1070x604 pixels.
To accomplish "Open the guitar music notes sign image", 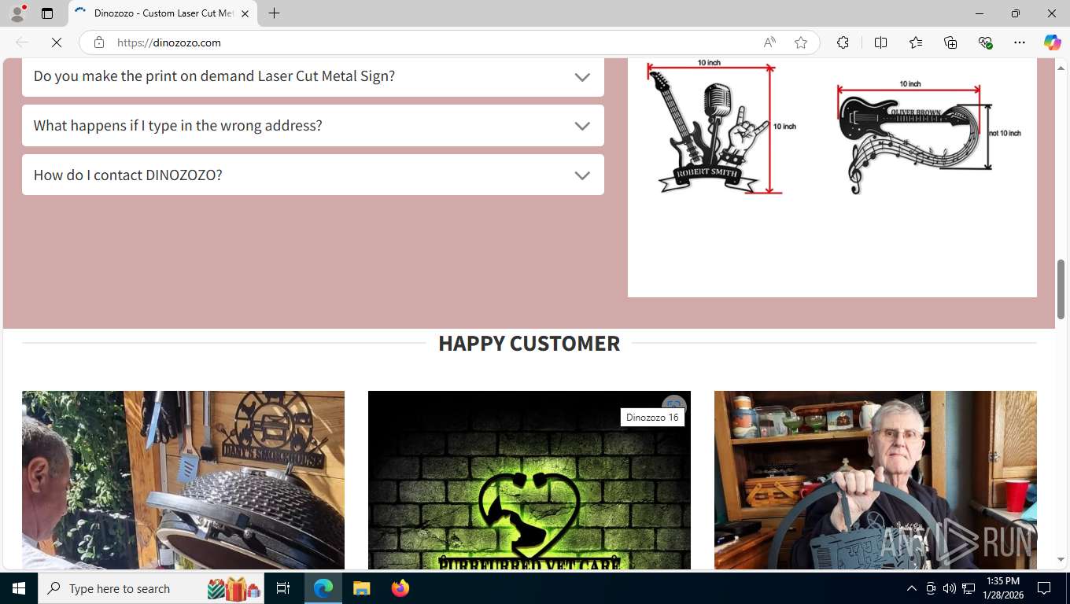I will tap(928, 137).
